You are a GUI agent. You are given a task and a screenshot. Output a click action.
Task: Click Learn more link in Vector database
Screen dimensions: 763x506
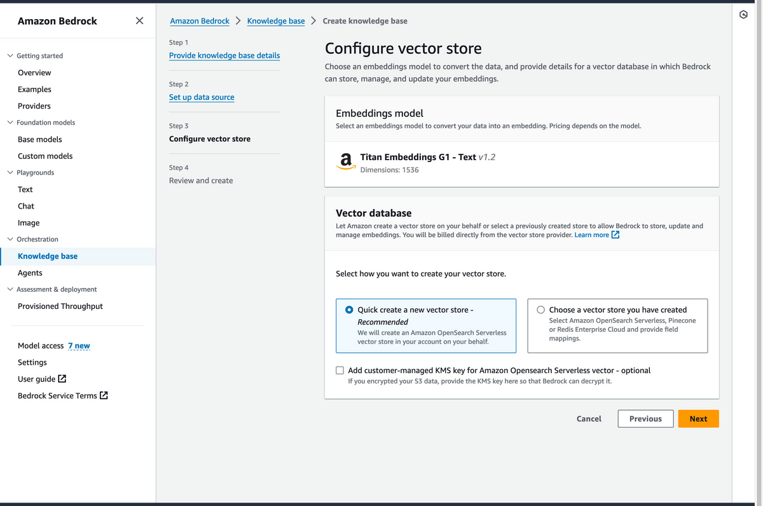[x=591, y=235]
